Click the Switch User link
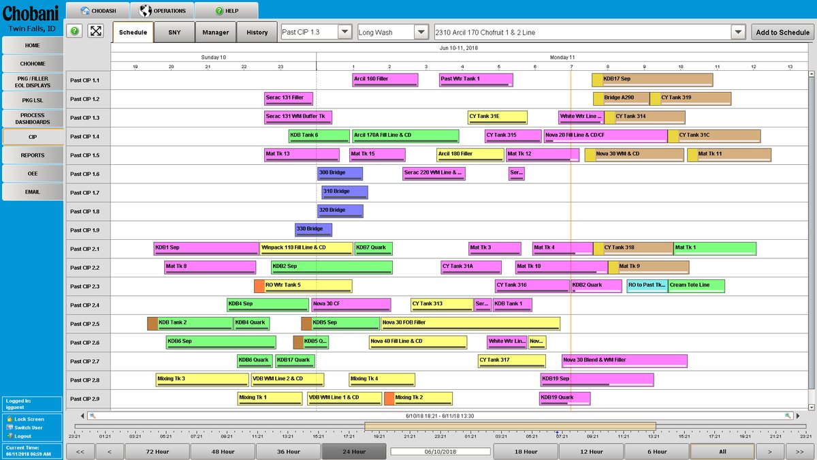Viewport: 817px width, 460px height. pyautogui.click(x=29, y=427)
